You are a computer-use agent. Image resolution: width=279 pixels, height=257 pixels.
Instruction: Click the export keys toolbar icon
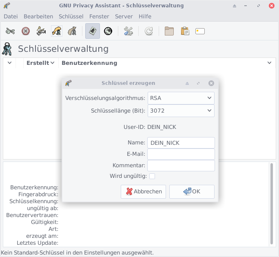72,31
